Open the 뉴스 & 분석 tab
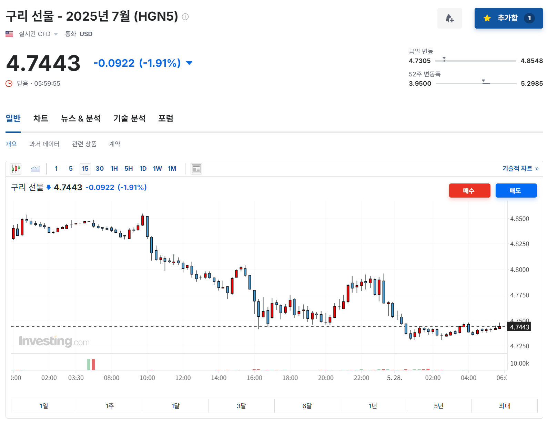The image size is (558, 422). tap(81, 119)
